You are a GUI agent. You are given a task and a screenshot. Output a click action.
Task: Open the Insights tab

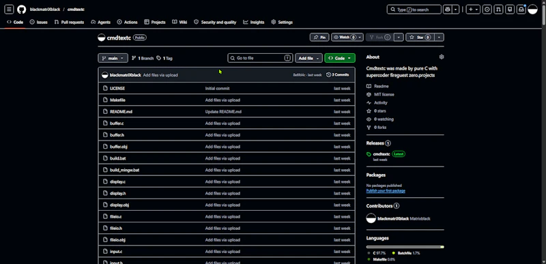254,23
